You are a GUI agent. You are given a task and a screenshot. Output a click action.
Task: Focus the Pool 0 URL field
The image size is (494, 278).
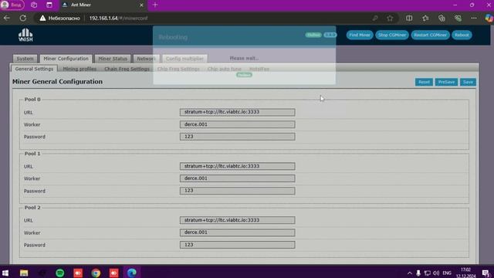tap(237, 112)
